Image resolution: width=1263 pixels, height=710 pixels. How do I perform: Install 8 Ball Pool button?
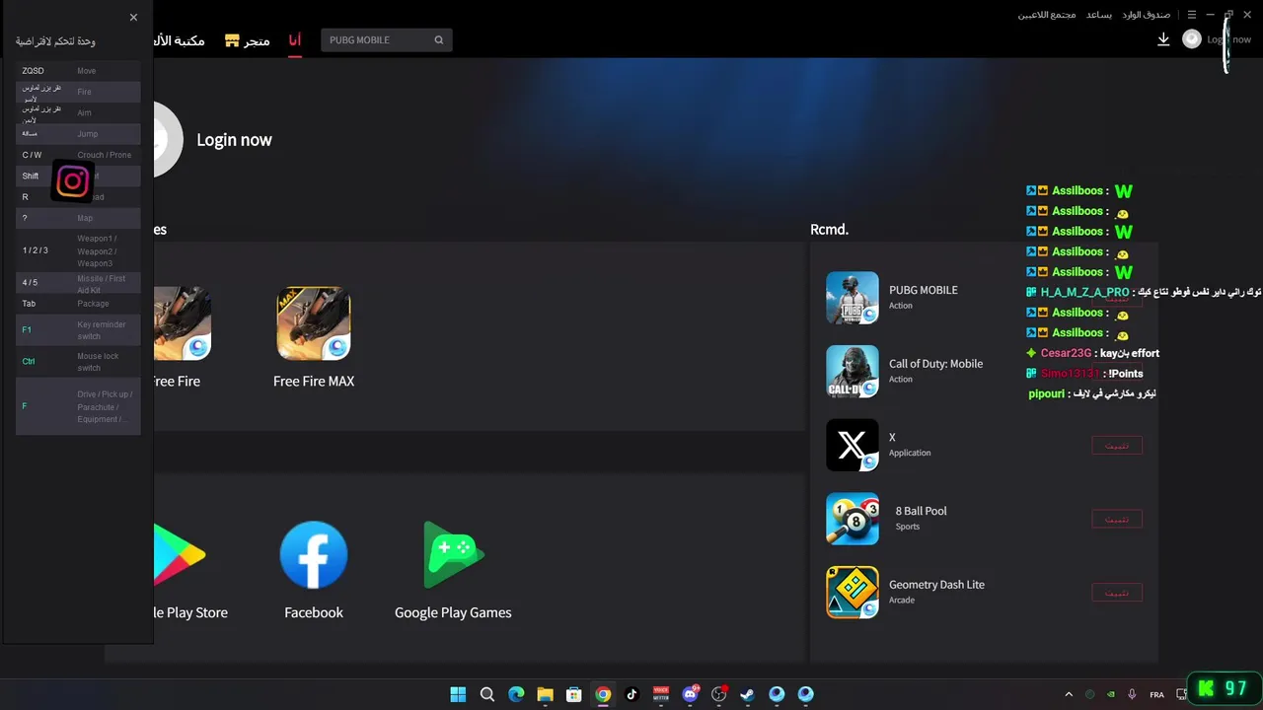1117,519
